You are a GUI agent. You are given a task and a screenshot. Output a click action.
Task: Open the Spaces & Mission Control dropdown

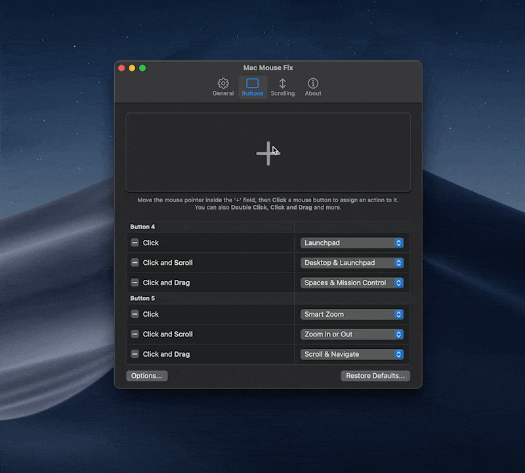352,282
